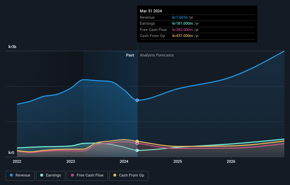The height and width of the screenshot is (185, 290).
Task: Click the kr437.000m cash from op value
Action: point(183,36)
